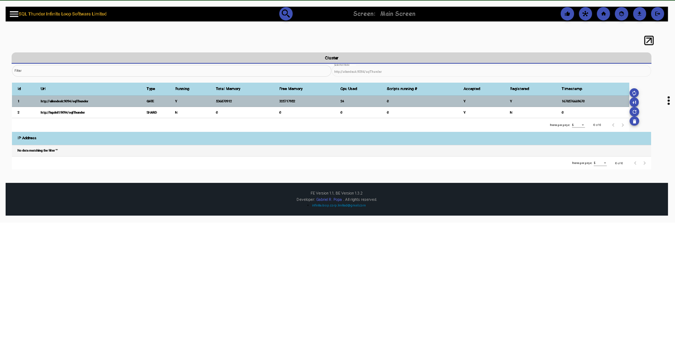Click the Running column header
This screenshot has height=338, width=675.
point(182,89)
